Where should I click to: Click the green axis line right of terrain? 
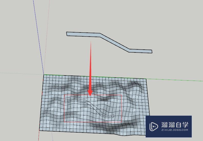pyautogui.click(x=175, y=80)
